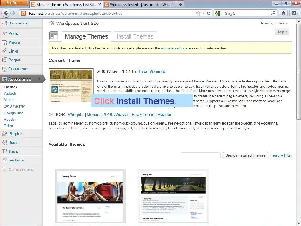This screenshot has height=226, width=301.
Task: Click the browser Forward arrow button
Action: 13,13
